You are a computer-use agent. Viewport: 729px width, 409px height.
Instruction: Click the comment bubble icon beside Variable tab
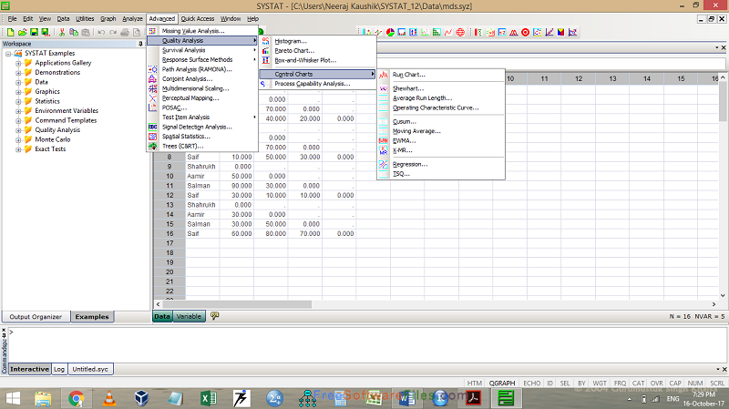[x=214, y=316]
